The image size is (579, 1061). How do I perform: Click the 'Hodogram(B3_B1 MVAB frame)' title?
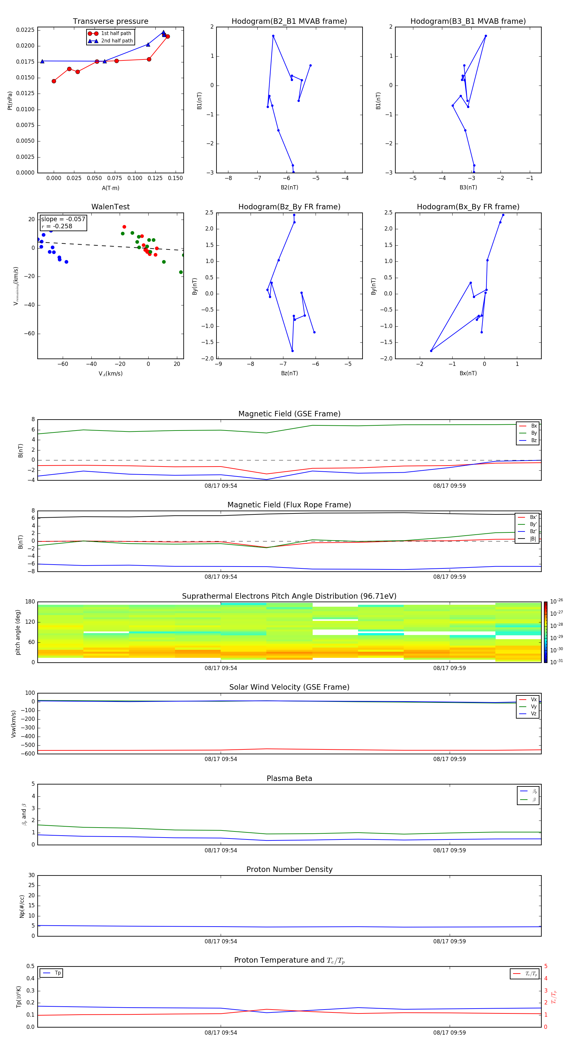(x=468, y=22)
